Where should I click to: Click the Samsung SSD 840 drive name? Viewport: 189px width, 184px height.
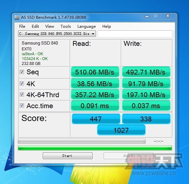[40, 43]
